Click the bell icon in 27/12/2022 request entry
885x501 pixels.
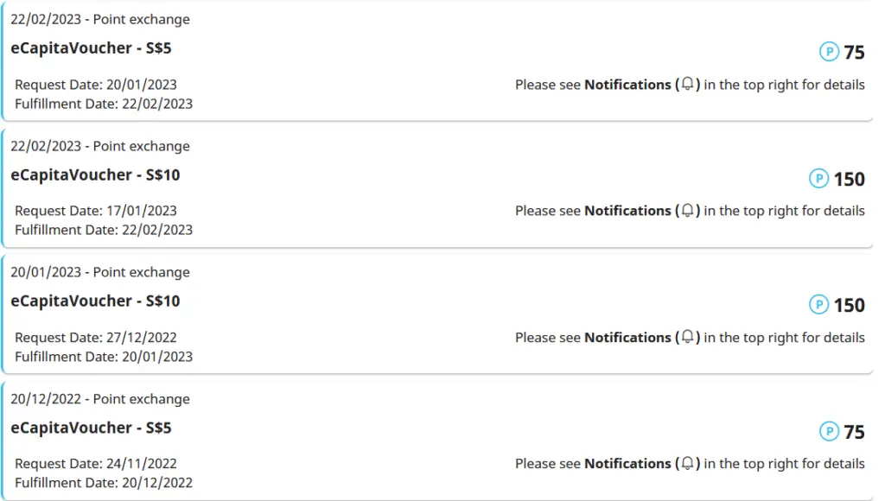[687, 337]
